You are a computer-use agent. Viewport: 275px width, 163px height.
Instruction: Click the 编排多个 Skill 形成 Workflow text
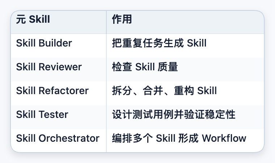(x=179, y=138)
